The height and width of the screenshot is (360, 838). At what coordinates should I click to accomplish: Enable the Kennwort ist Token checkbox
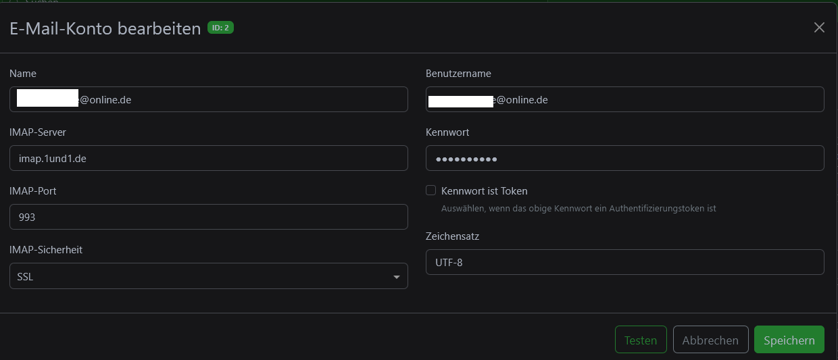pos(430,190)
